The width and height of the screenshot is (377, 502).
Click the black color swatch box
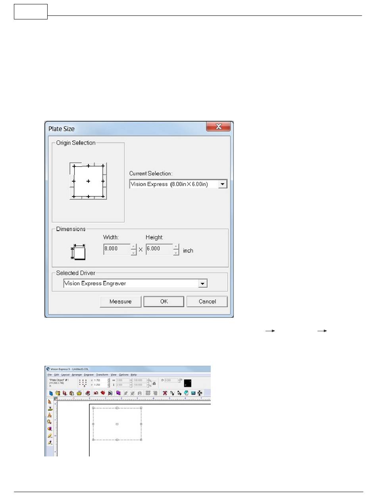pyautogui.click(x=187, y=383)
